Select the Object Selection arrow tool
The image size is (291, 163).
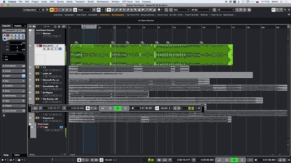tap(109, 10)
